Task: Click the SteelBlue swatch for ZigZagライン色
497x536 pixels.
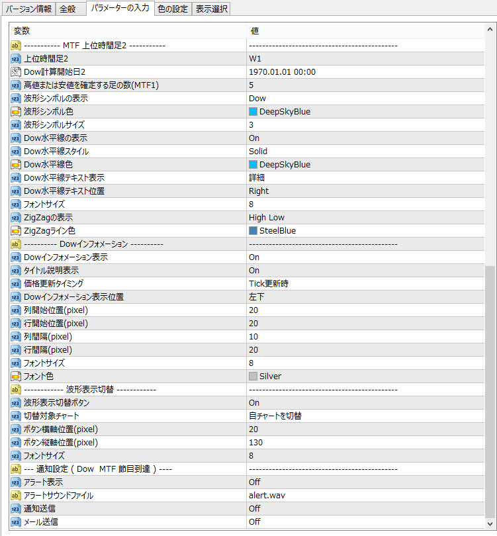Action: coord(253,231)
